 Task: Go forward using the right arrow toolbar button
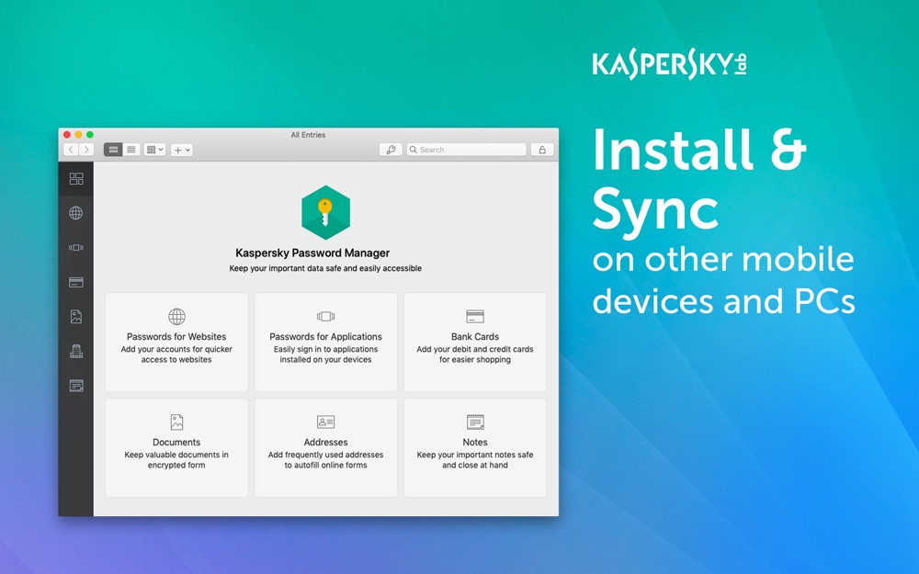pos(86,150)
